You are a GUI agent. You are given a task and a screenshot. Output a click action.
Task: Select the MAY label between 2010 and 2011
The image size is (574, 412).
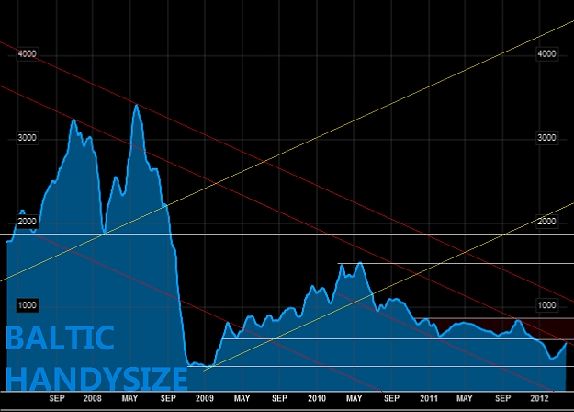click(354, 398)
